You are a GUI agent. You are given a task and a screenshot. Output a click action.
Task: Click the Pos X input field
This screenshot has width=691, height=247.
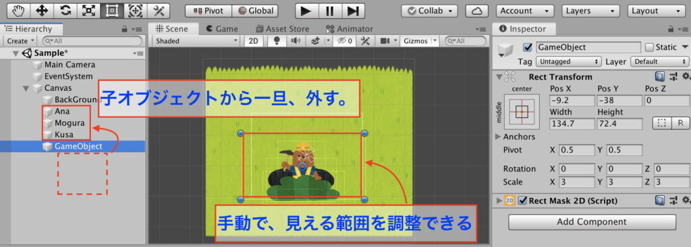571,100
